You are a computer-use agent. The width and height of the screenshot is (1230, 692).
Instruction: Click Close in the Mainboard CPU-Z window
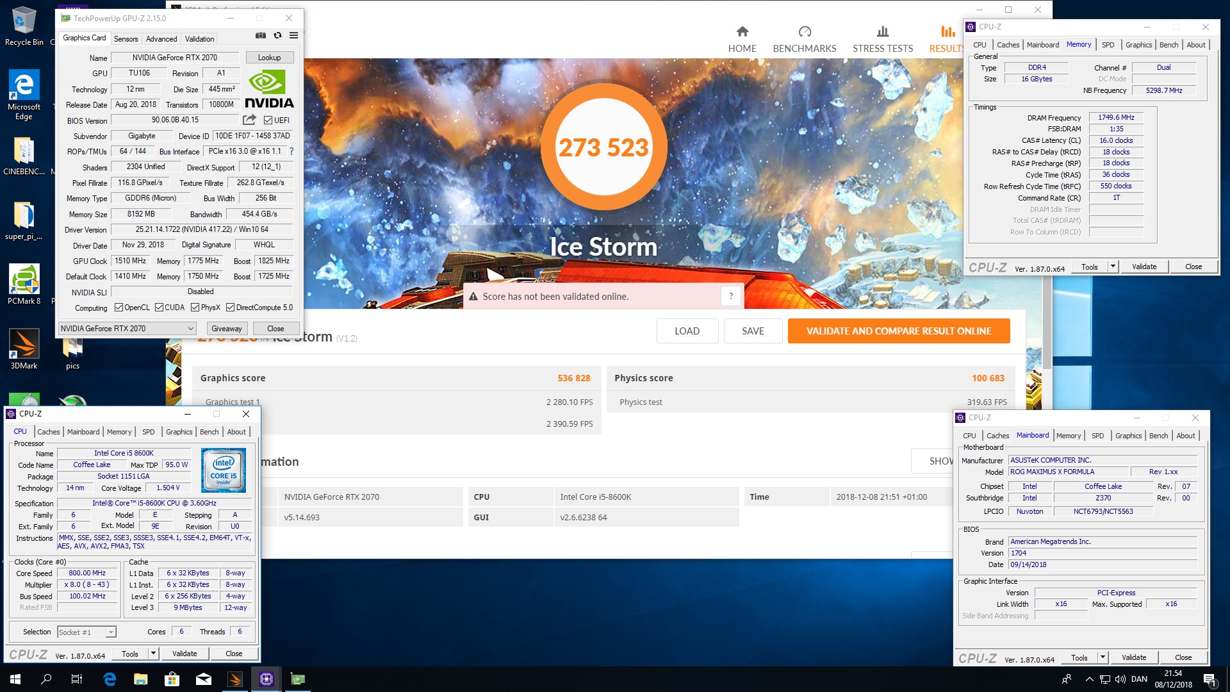tap(1183, 657)
